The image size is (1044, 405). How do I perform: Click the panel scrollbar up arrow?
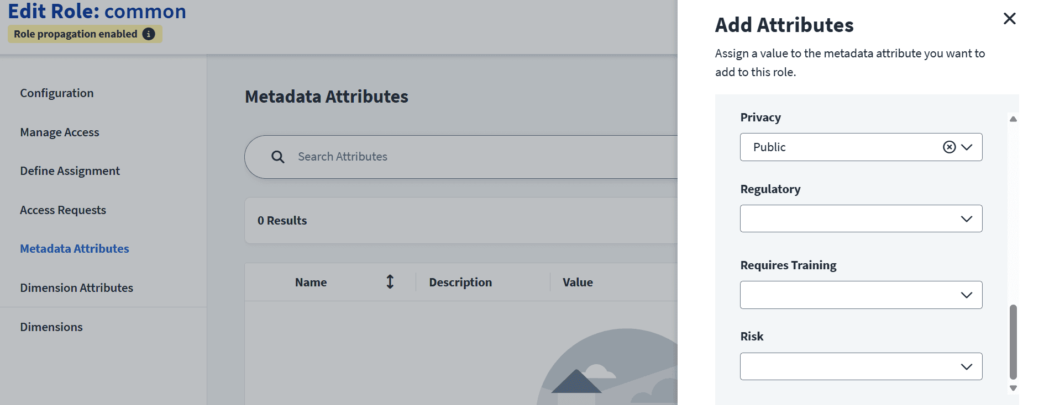tap(1013, 119)
